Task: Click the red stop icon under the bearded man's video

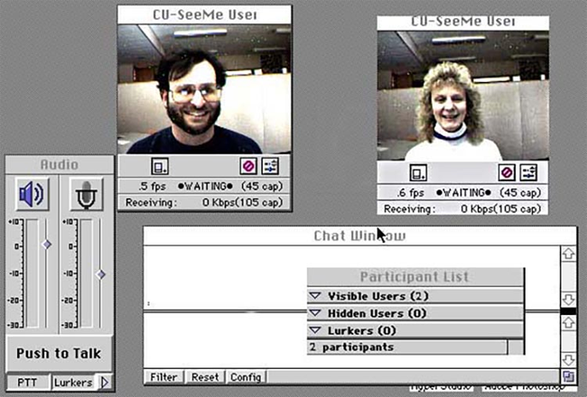Action: click(x=248, y=166)
